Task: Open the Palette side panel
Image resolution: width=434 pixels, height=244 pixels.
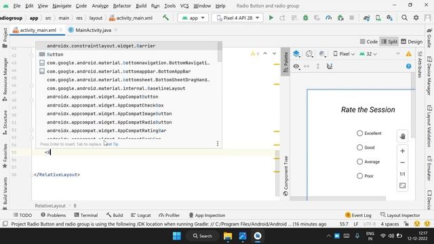Action: [285, 62]
